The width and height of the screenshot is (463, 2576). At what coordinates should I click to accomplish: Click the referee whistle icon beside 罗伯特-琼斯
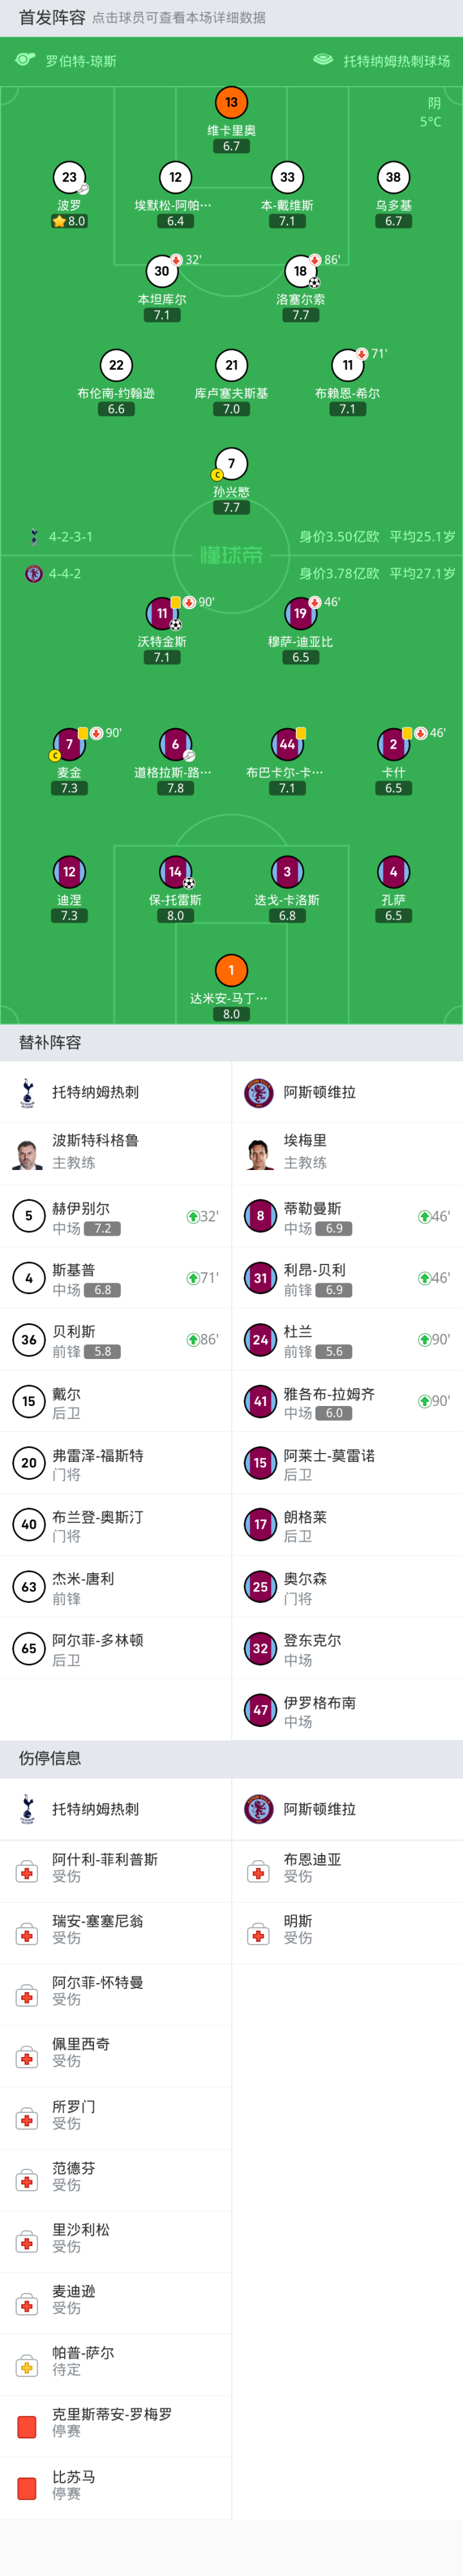point(25,60)
